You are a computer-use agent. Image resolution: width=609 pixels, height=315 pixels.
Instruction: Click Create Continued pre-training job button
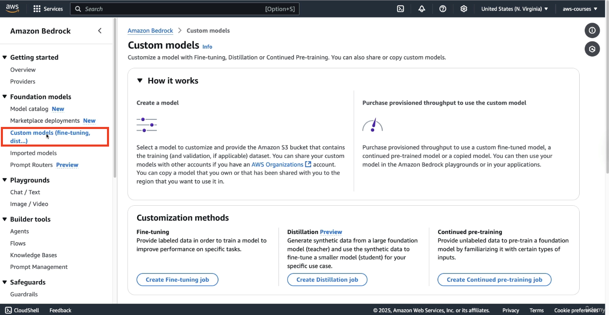[494, 279]
